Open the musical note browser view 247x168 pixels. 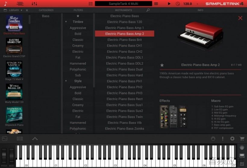(6, 4)
